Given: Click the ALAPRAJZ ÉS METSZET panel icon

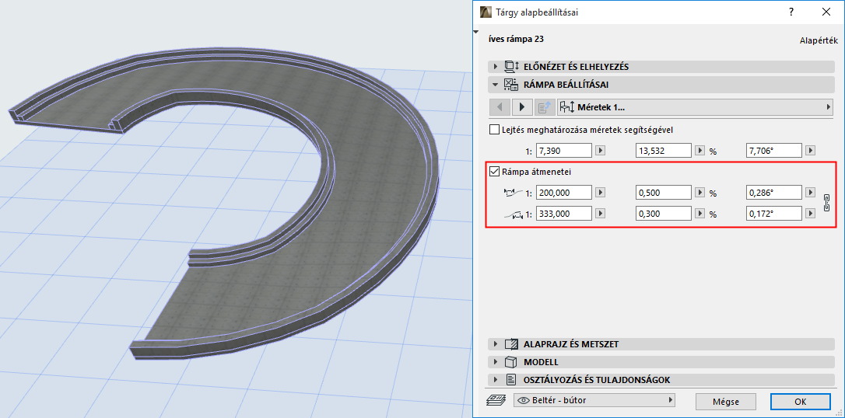Looking at the screenshot, I should click(x=511, y=344).
